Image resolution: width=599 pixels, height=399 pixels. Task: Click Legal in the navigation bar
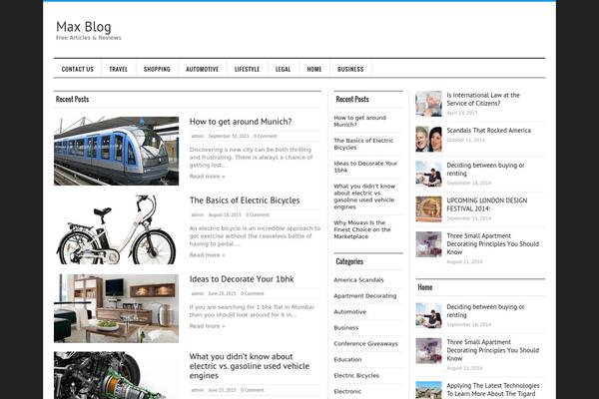284,69
